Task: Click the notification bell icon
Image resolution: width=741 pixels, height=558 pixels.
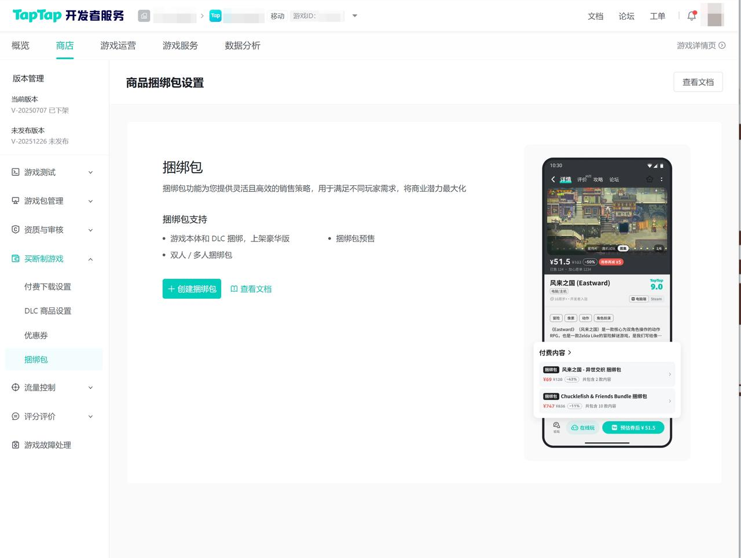Action: pyautogui.click(x=691, y=16)
